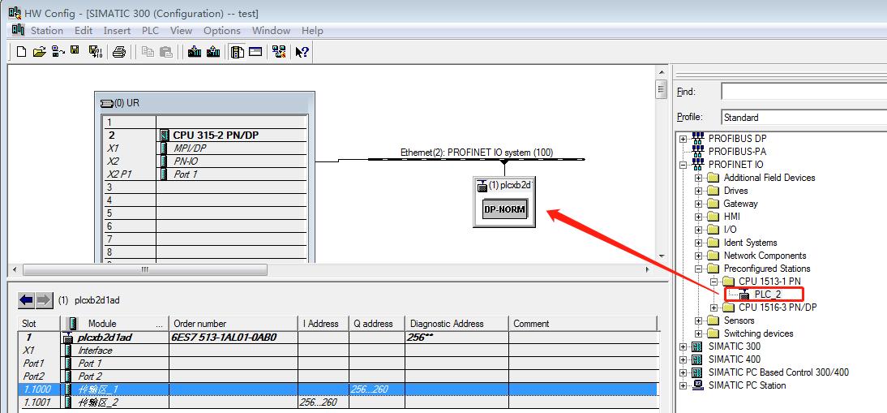Screen dimensions: 887x413
Task: Open the Station menu
Action: click(x=47, y=31)
